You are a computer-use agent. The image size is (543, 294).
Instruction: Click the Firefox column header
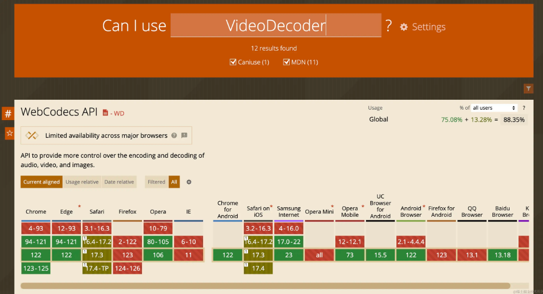point(127,211)
